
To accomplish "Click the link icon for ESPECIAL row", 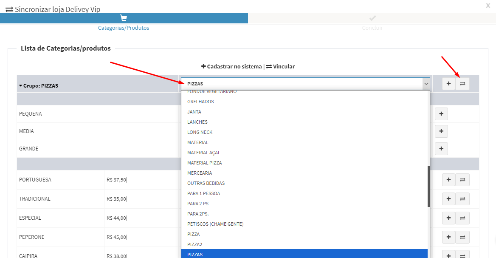I will click(462, 218).
